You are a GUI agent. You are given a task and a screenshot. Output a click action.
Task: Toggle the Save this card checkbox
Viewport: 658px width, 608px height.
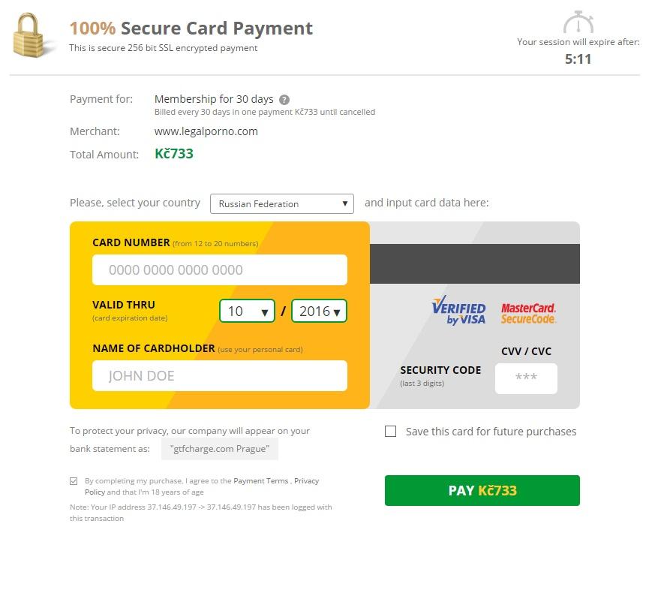click(x=390, y=432)
